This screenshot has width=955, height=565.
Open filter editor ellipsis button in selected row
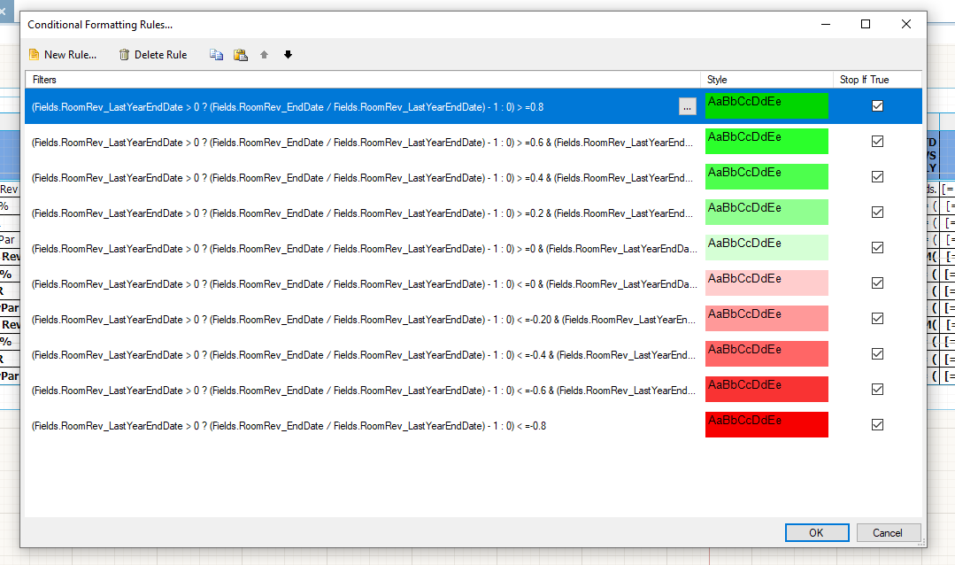click(x=687, y=106)
